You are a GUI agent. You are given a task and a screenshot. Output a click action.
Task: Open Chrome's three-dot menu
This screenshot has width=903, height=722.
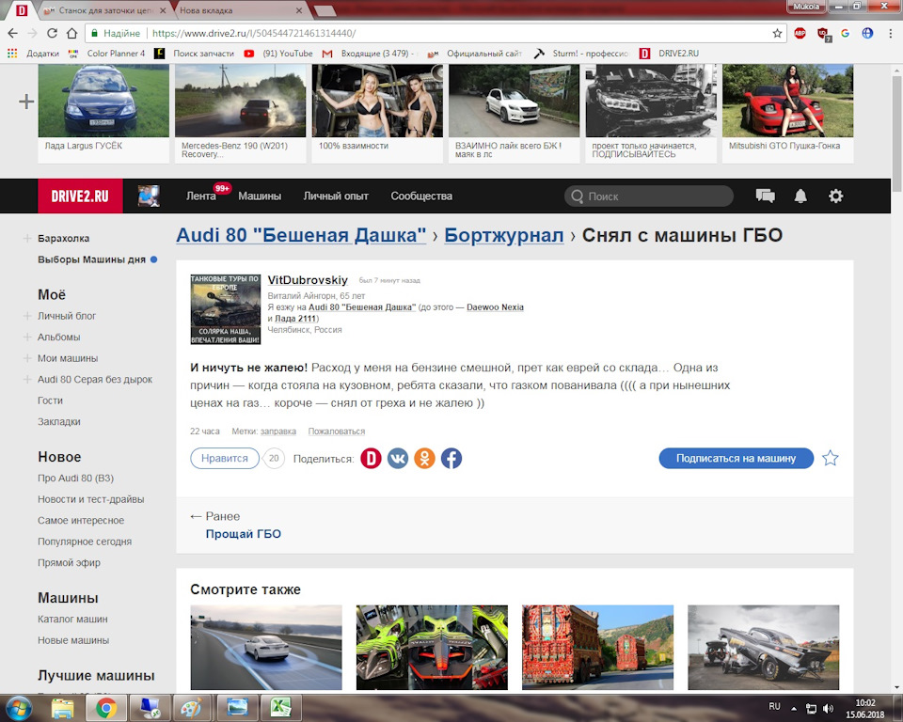tap(891, 34)
